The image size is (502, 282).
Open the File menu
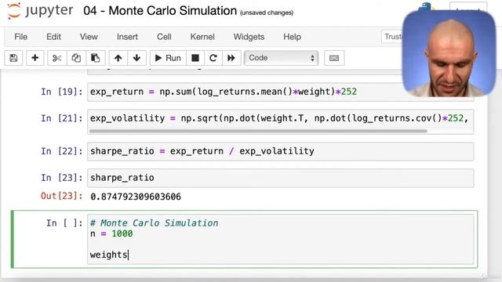click(21, 37)
